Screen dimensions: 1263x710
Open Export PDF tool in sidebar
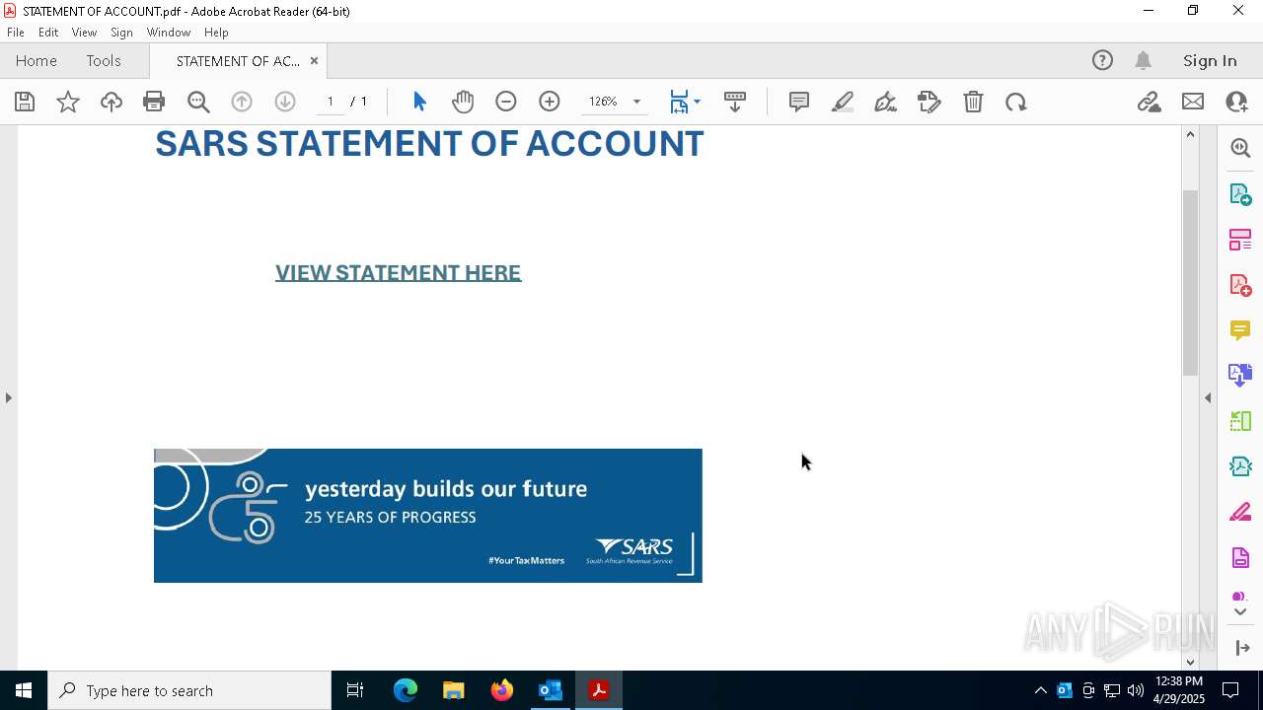coord(1240,194)
